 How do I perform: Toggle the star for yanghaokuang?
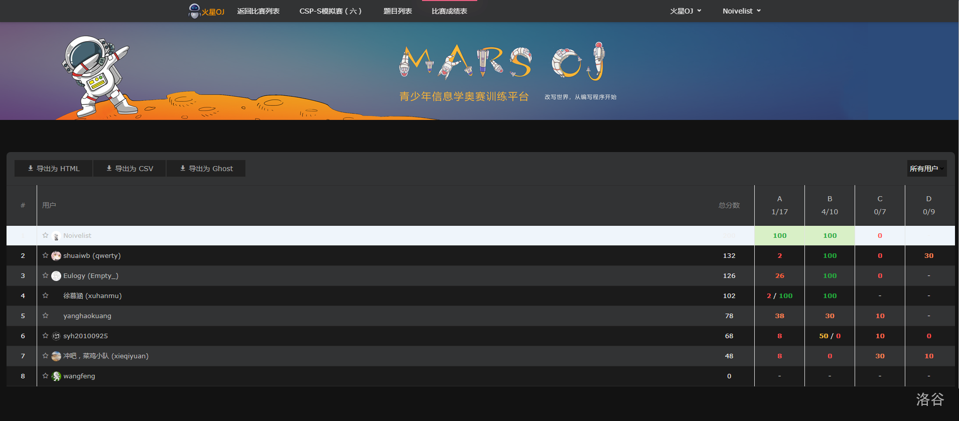45,316
